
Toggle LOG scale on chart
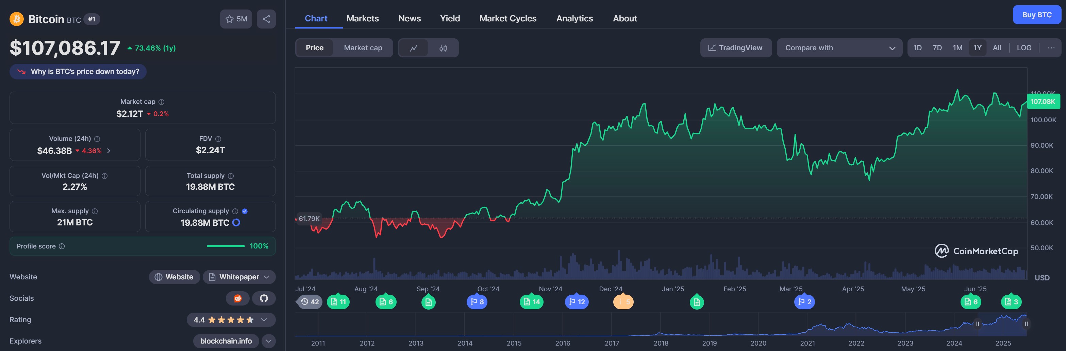1024,48
